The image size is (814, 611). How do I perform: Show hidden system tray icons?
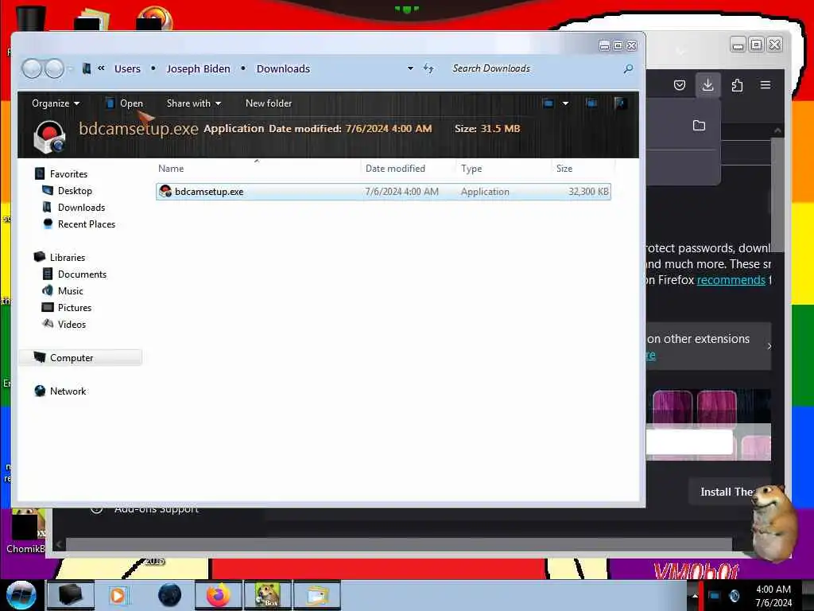click(695, 596)
